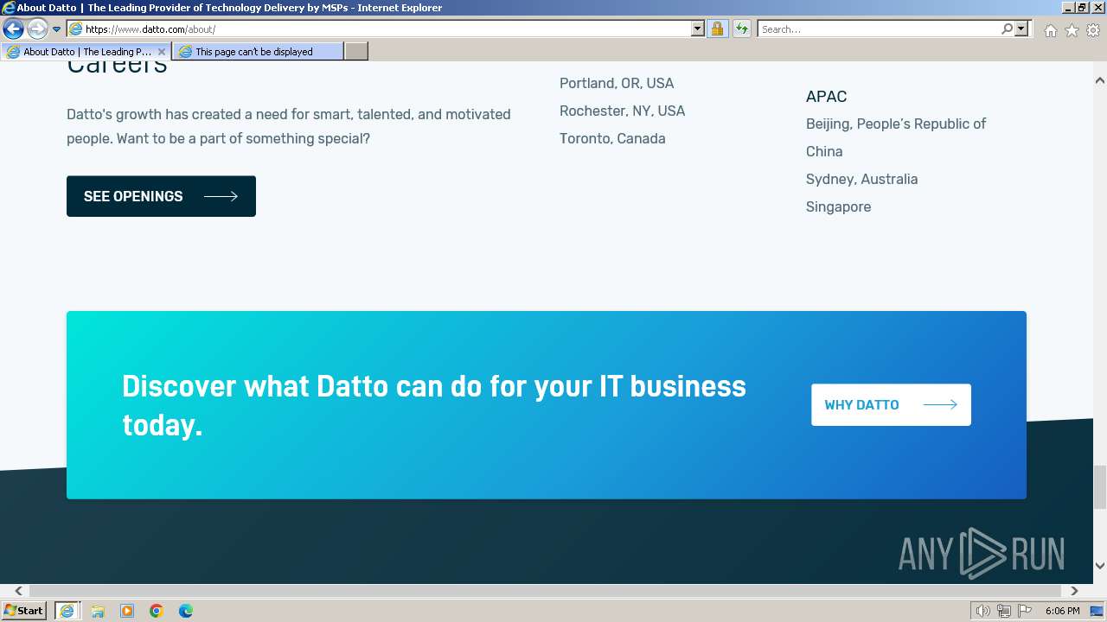Open the Windows Start button

click(x=23, y=611)
